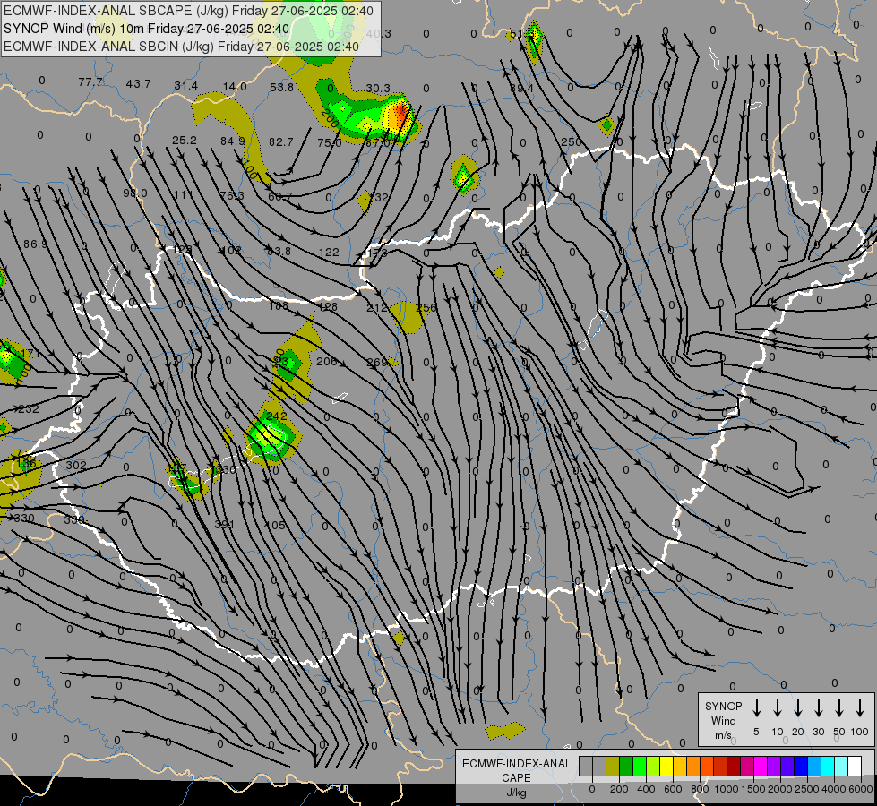Click the map value 14.0

(x=235, y=86)
